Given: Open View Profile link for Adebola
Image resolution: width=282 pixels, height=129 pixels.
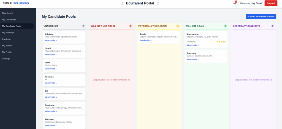Looking at the screenshot, I should coord(51,40).
